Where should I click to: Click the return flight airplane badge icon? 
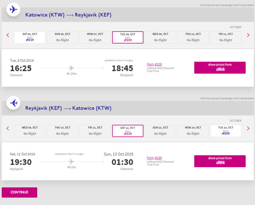tap(13, 103)
